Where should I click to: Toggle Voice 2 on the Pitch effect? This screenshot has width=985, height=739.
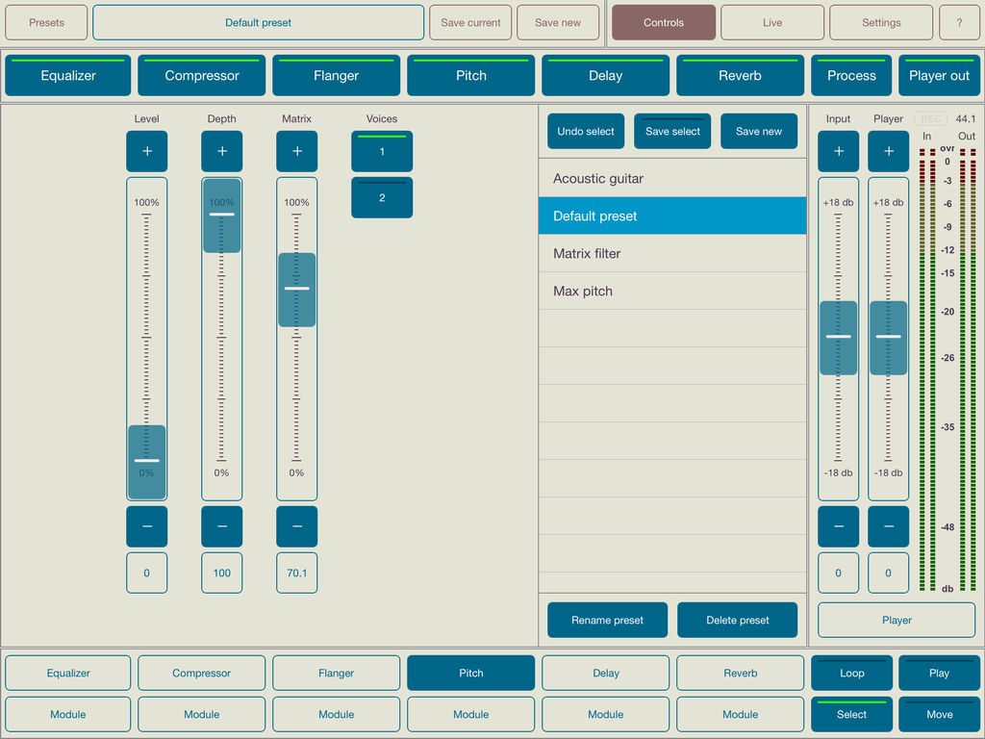pyautogui.click(x=382, y=197)
